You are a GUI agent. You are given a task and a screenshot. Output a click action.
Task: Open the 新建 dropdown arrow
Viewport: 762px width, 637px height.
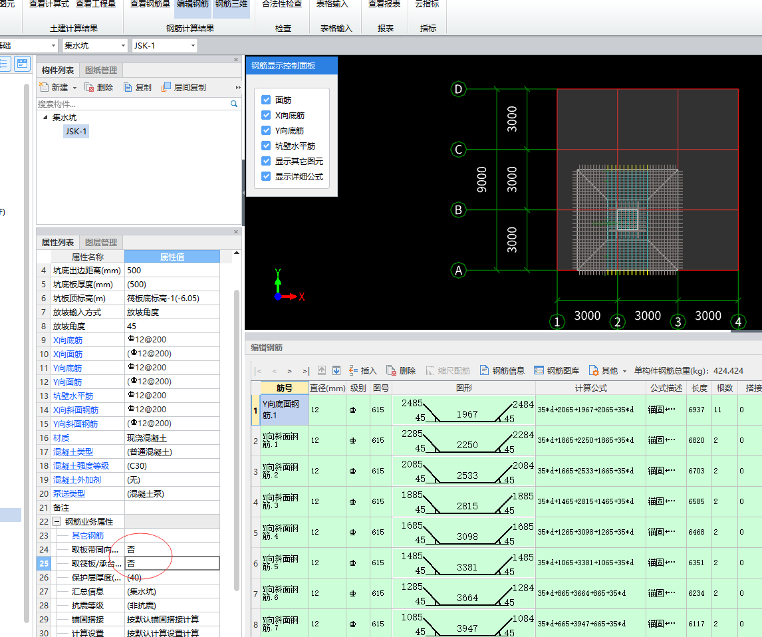point(75,88)
